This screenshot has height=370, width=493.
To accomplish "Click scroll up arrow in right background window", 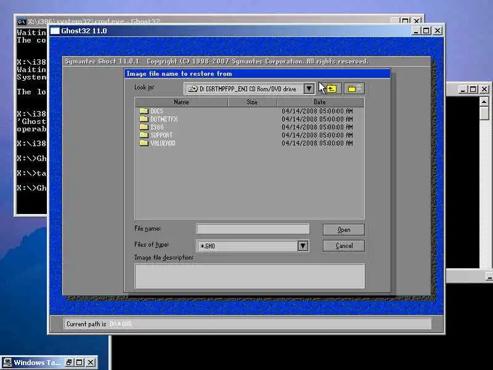I will (x=484, y=102).
